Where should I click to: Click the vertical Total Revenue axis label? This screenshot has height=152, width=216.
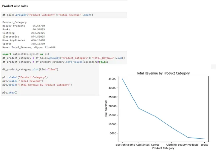pyautogui.click(x=106, y=109)
